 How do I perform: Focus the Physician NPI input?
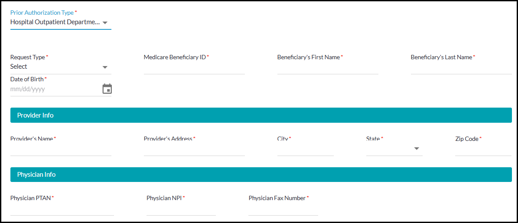181,209
